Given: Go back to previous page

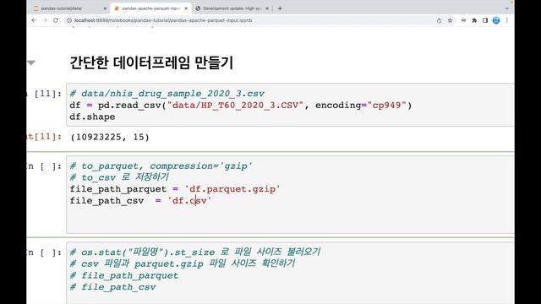Looking at the screenshot, I should pos(34,20).
